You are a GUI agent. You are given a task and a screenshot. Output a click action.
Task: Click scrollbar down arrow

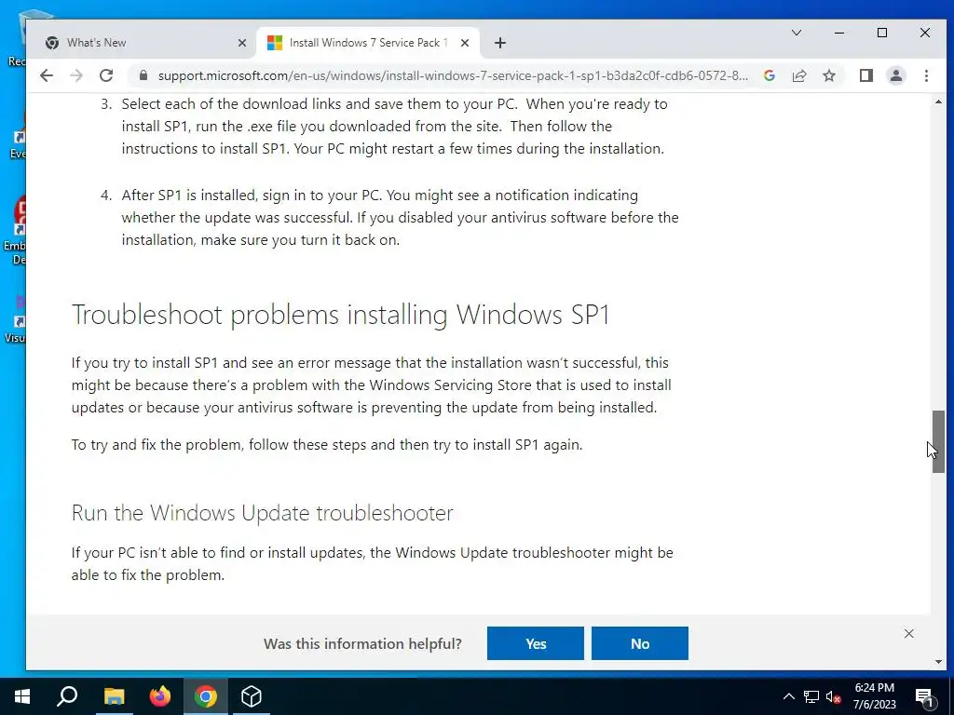pyautogui.click(x=938, y=662)
